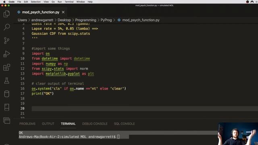Click 'numpy' on line 11
The image size is (258, 145).
[x=51, y=64]
